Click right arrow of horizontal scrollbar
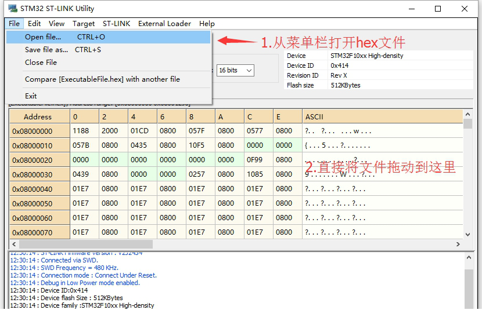The width and height of the screenshot is (482, 321). [458, 244]
